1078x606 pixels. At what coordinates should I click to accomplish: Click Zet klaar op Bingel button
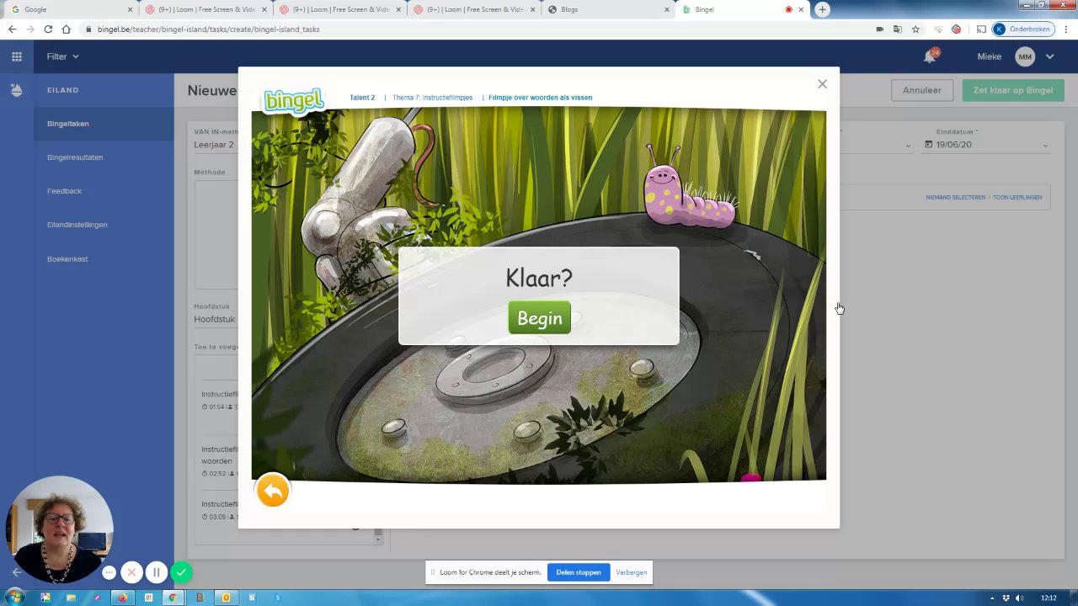[x=1013, y=90]
